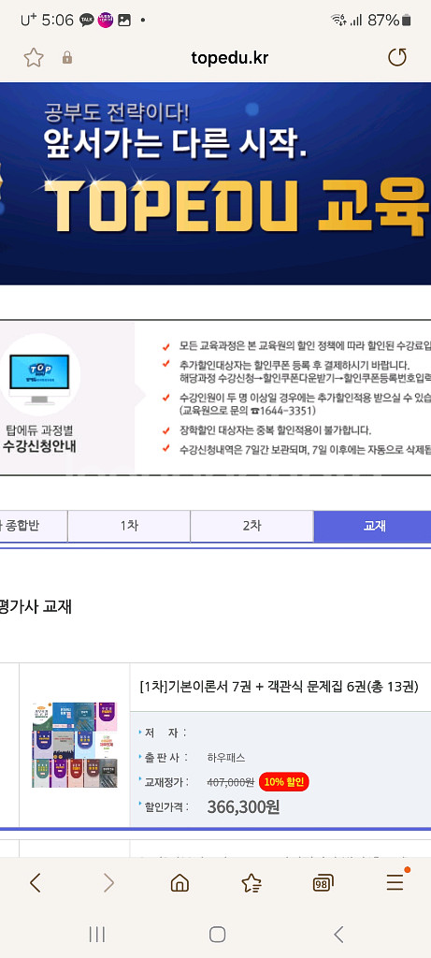Select the 종합반 tab
Image resolution: width=431 pixels, height=958 pixels.
tap(34, 526)
